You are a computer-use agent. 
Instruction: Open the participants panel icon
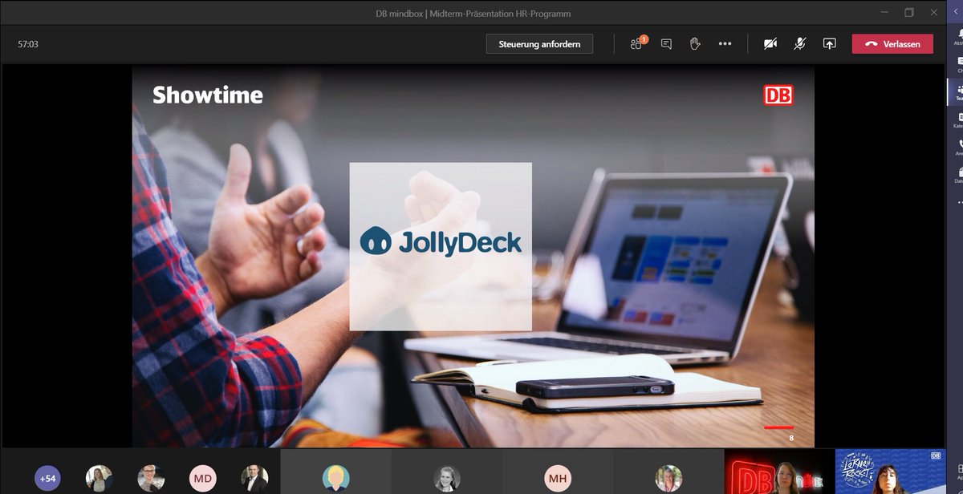637,43
